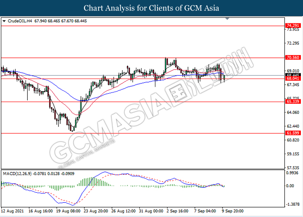Click the 68.041 red price level label
The width and height of the screenshot is (303, 217).
pos(293,79)
